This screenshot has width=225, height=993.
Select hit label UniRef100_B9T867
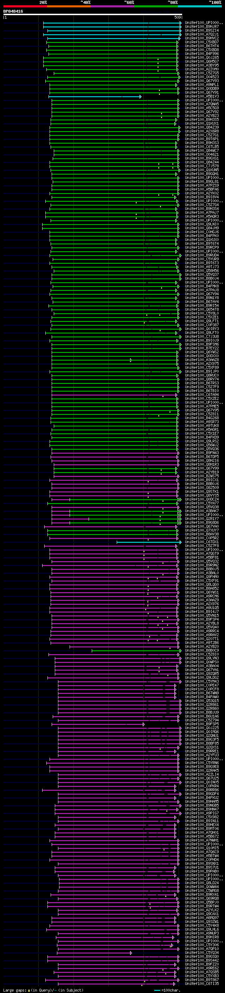[202, 980]
